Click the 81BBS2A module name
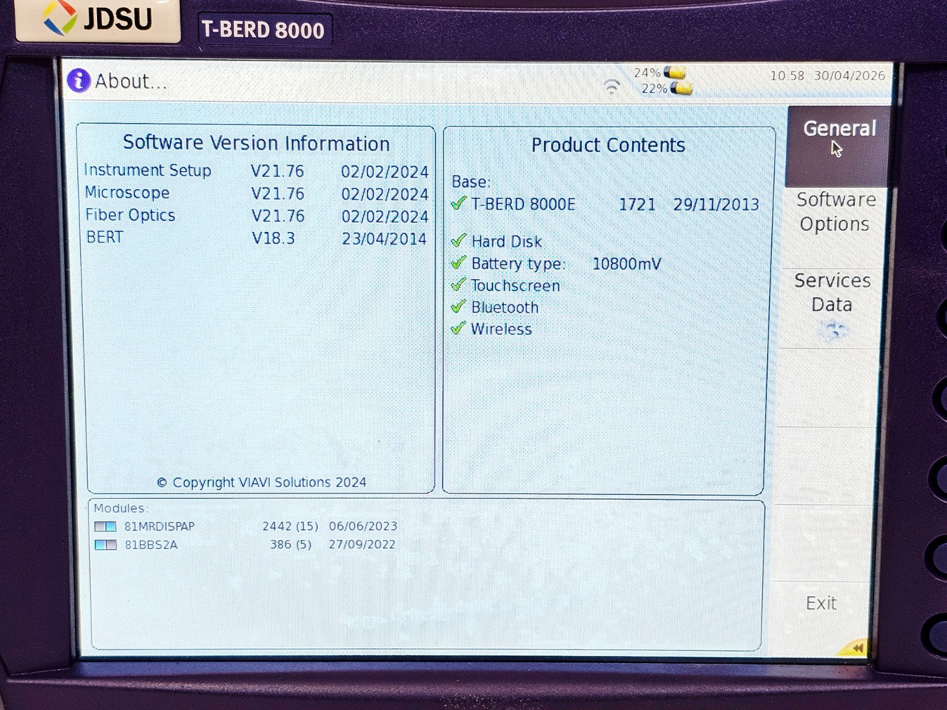This screenshot has height=710, width=947. click(x=151, y=545)
